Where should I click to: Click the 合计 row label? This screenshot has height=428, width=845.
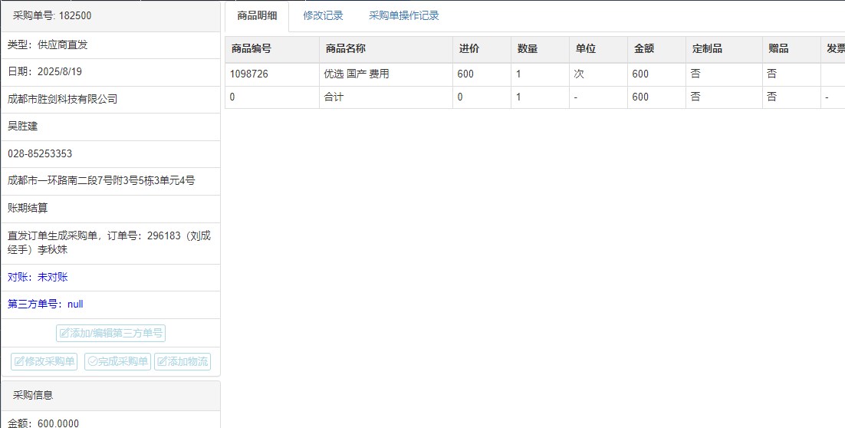pos(334,97)
